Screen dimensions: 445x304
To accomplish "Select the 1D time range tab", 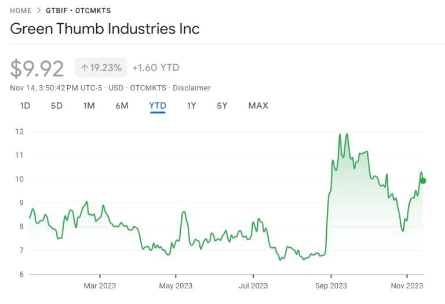I will click(x=25, y=106).
